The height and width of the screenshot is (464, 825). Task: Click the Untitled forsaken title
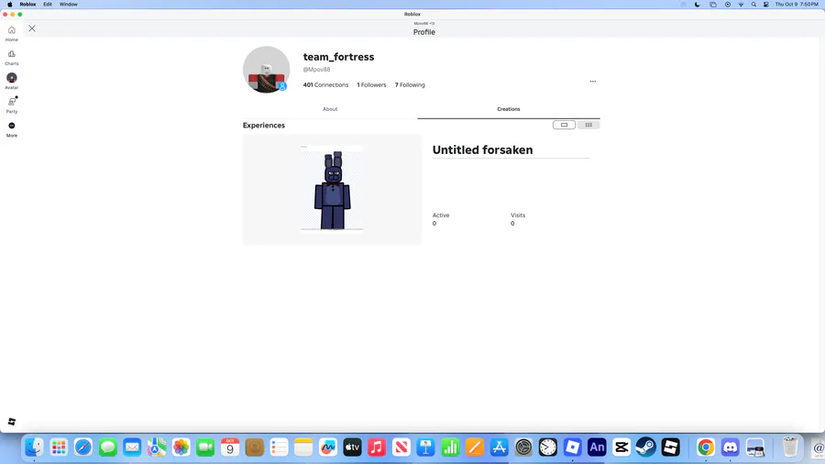(x=482, y=150)
